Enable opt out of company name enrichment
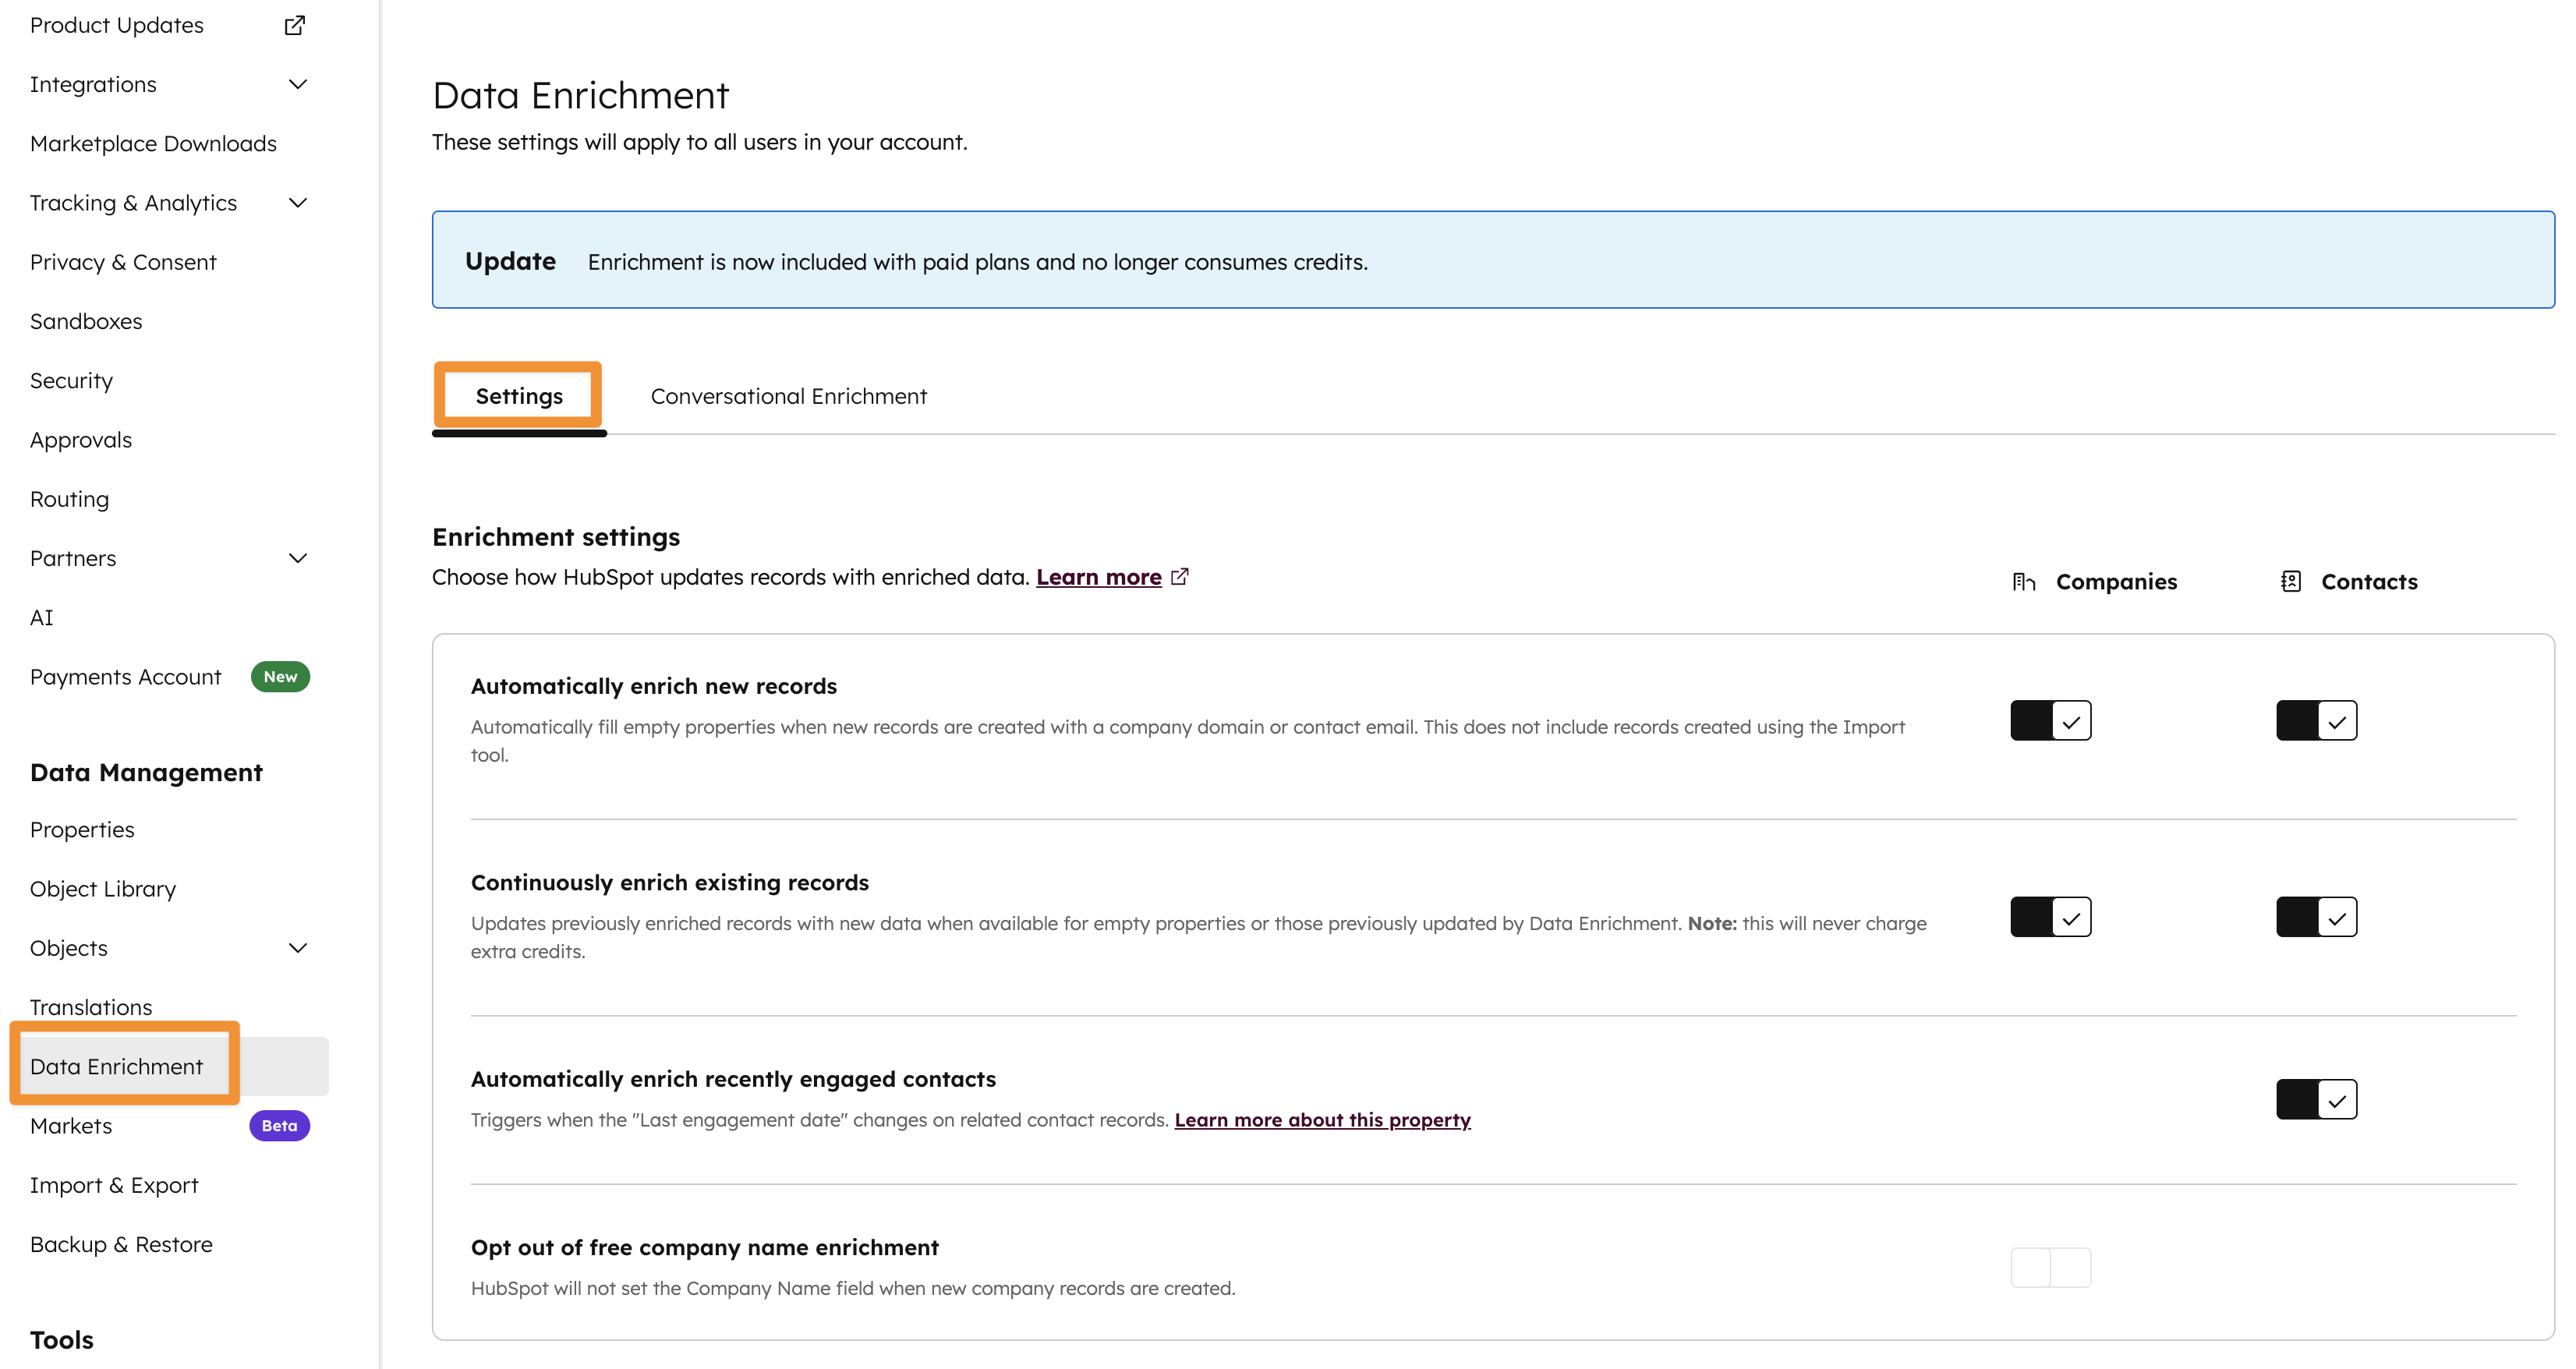Image resolution: width=2576 pixels, height=1369 pixels. pos(2051,1268)
